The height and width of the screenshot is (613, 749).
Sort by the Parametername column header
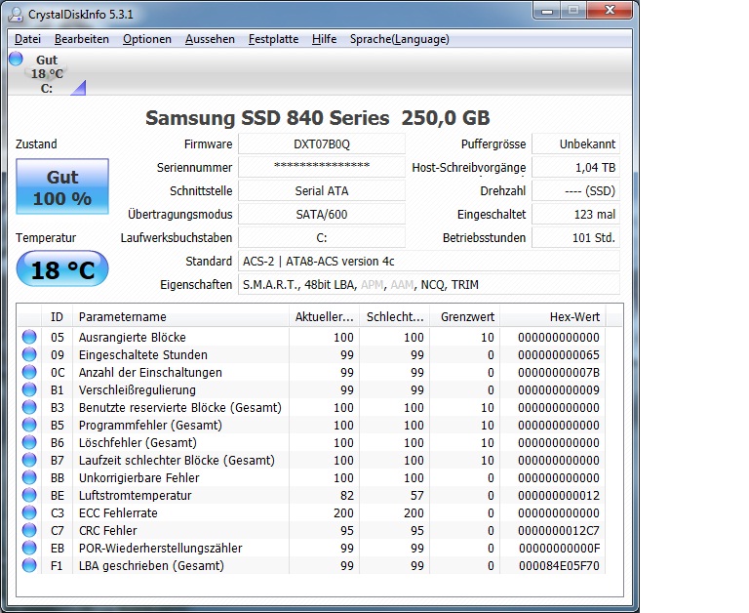coord(180,316)
